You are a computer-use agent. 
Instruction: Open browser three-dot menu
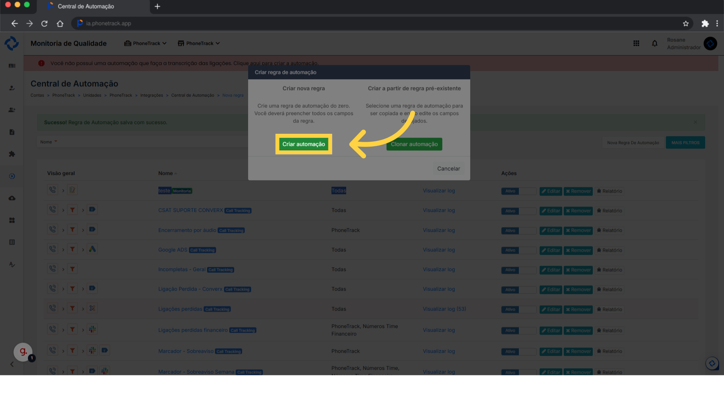[x=717, y=23]
